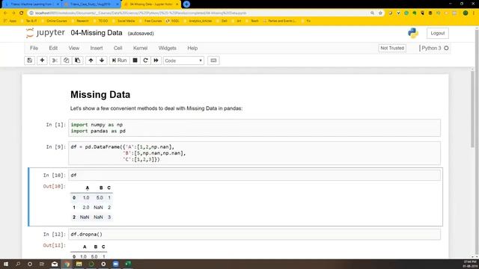Restart kernel and run all with fast-forward icon

[x=156, y=61]
